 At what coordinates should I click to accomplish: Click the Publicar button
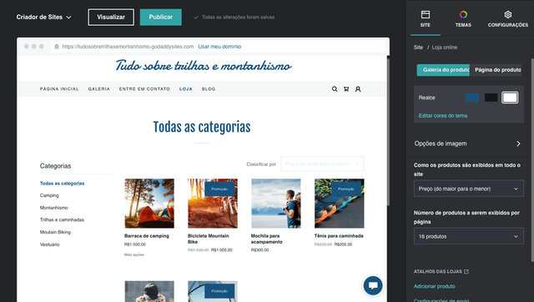161,17
